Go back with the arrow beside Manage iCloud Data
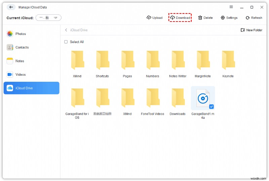269x181 pixels. coord(11,7)
